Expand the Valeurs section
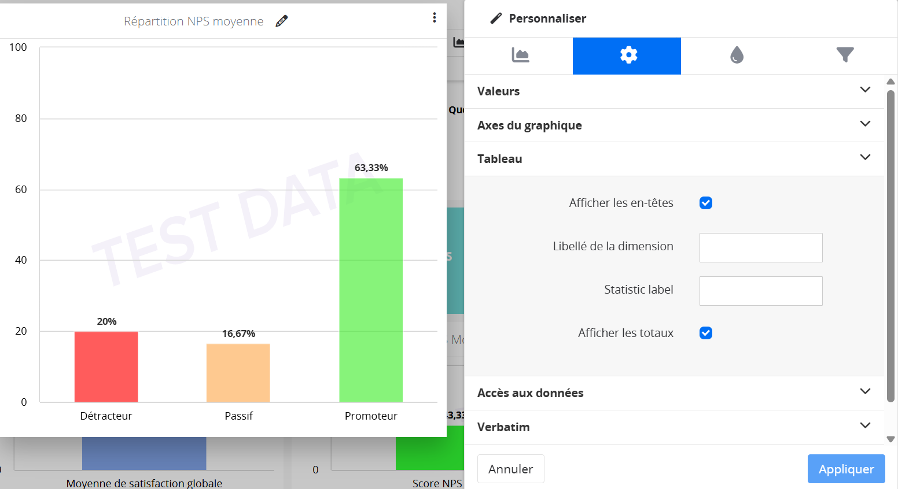 click(865, 90)
